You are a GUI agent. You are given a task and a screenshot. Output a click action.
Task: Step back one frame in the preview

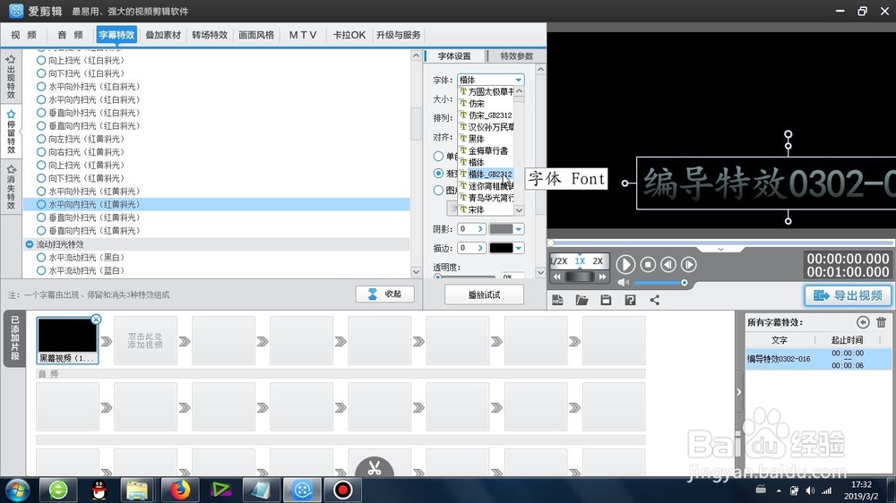point(668,264)
